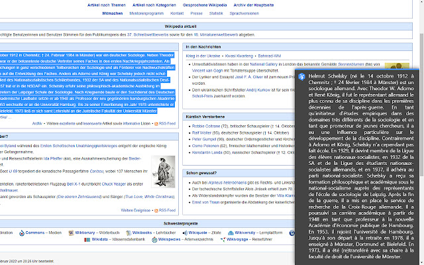The image size is (424, 265).
Task: Open the Sprachversionen link
Action: pyautogui.click(x=244, y=13)
